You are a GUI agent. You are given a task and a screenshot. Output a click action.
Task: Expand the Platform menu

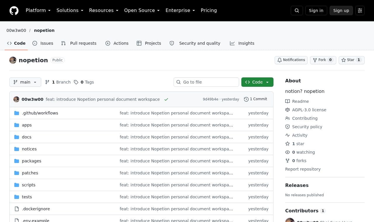coord(38,11)
